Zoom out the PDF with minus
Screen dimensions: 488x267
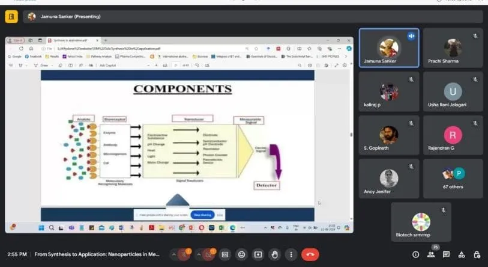[148, 66]
